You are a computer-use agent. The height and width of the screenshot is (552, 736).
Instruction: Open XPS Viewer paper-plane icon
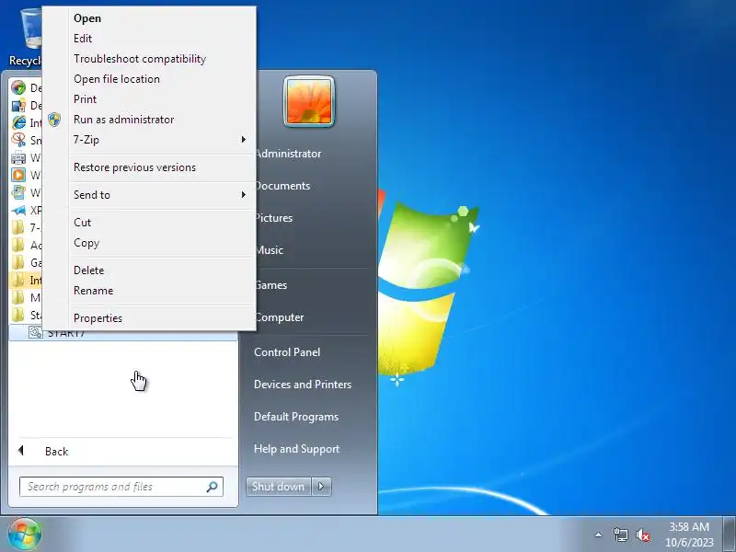[x=18, y=211]
